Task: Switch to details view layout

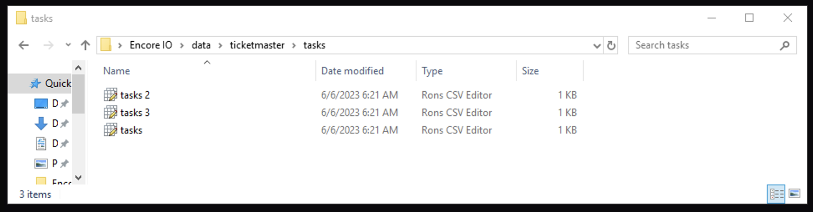Action: tap(776, 194)
